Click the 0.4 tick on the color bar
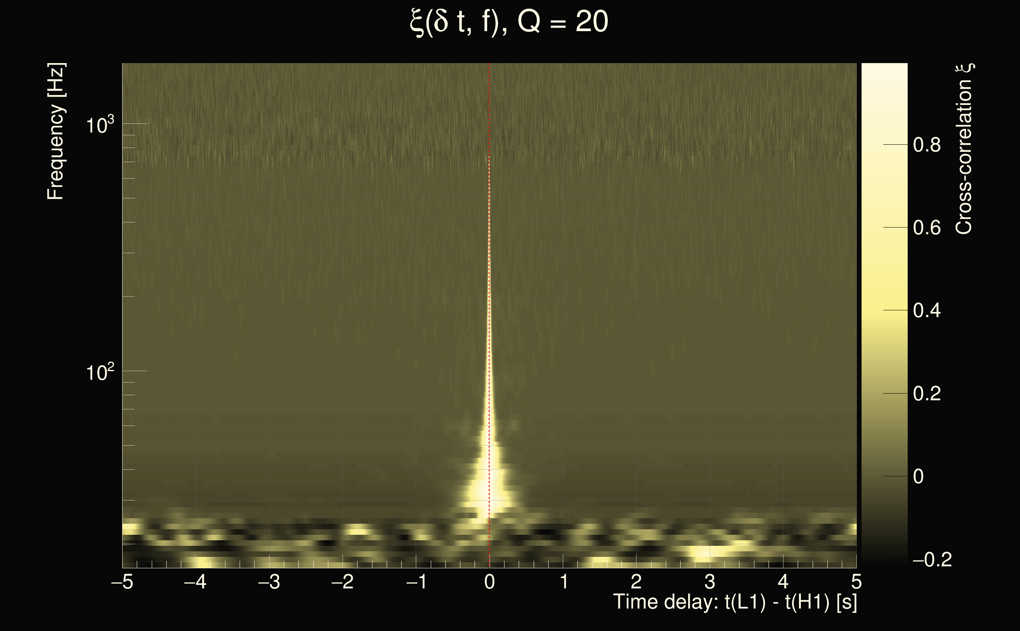 click(927, 310)
